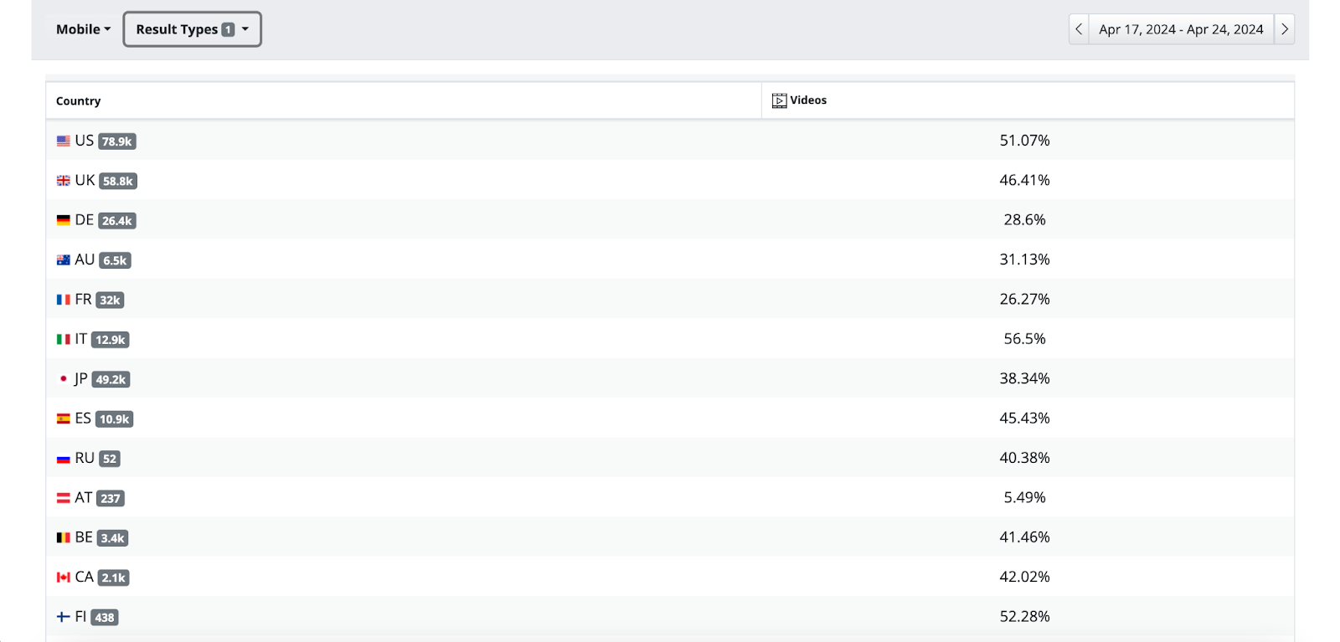This screenshot has width=1340, height=642.
Task: Click the Belgium flag icon
Action: click(x=64, y=538)
